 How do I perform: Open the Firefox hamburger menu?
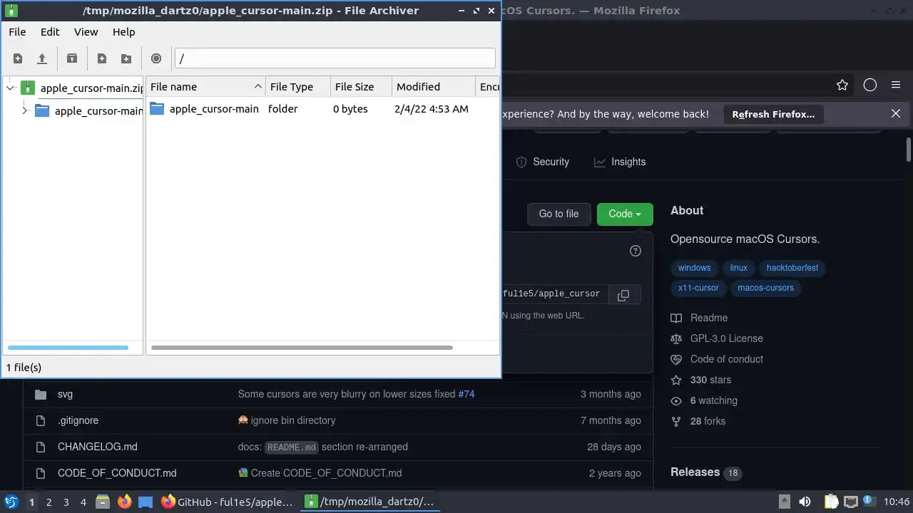click(x=896, y=85)
